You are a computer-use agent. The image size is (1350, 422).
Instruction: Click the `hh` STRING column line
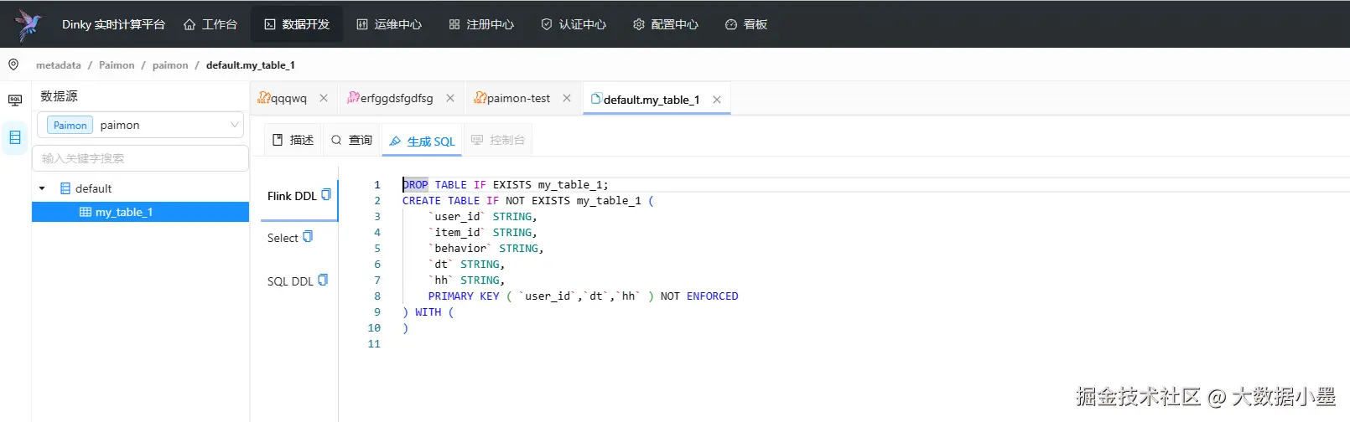coord(467,280)
